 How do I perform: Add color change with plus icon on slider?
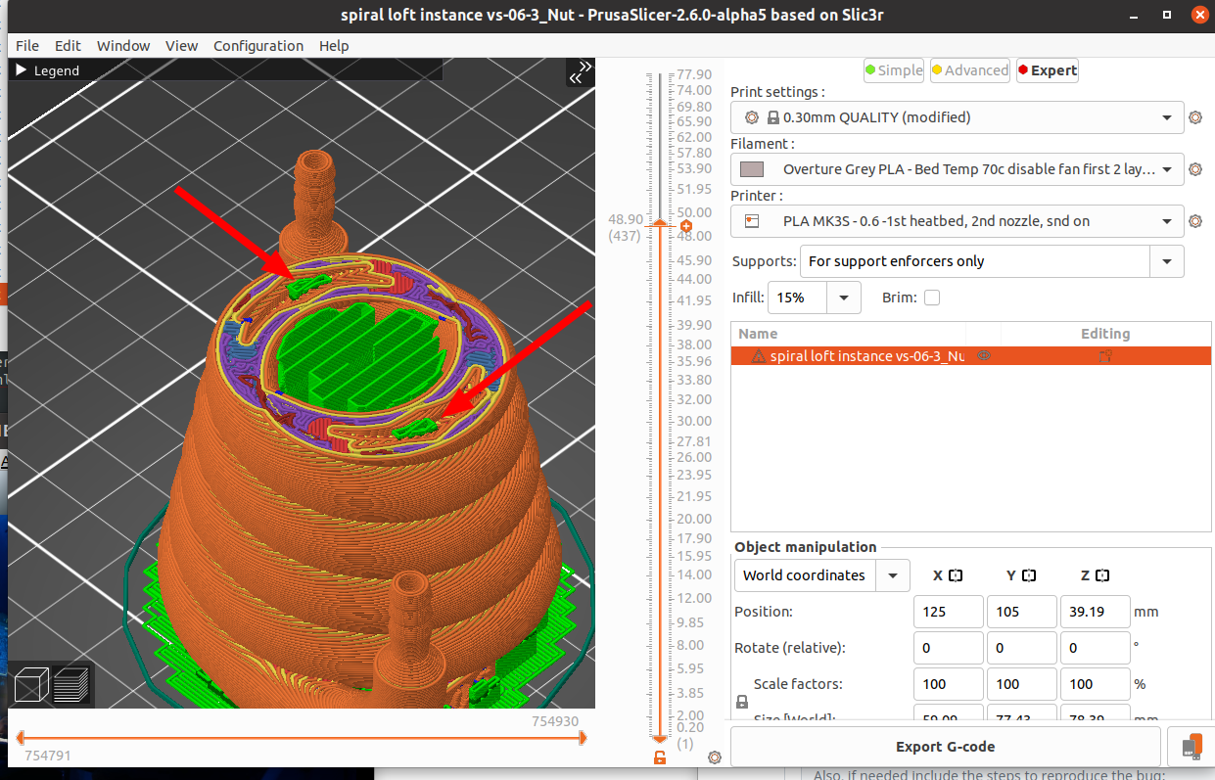click(686, 225)
